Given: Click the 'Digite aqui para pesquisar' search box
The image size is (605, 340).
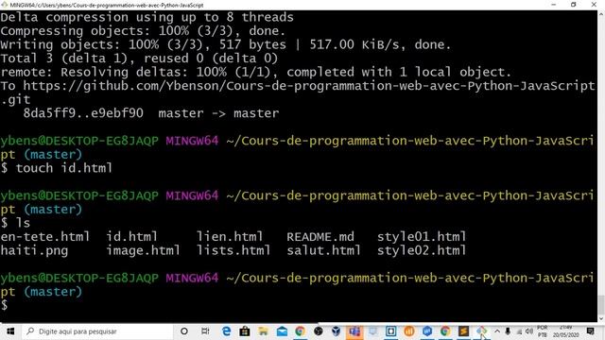Looking at the screenshot, I should click(x=97, y=331).
